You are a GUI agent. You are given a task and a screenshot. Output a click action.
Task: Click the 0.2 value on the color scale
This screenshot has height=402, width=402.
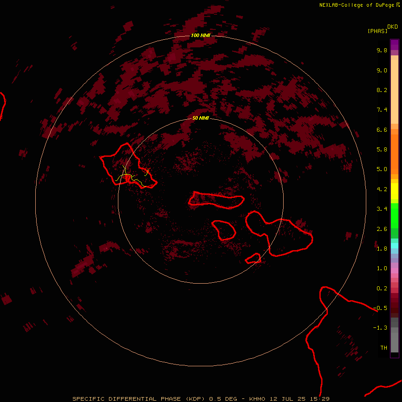(x=382, y=289)
